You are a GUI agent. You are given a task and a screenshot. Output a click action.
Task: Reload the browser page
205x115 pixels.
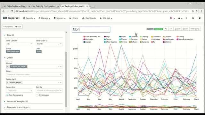pyautogui.click(x=12, y=11)
